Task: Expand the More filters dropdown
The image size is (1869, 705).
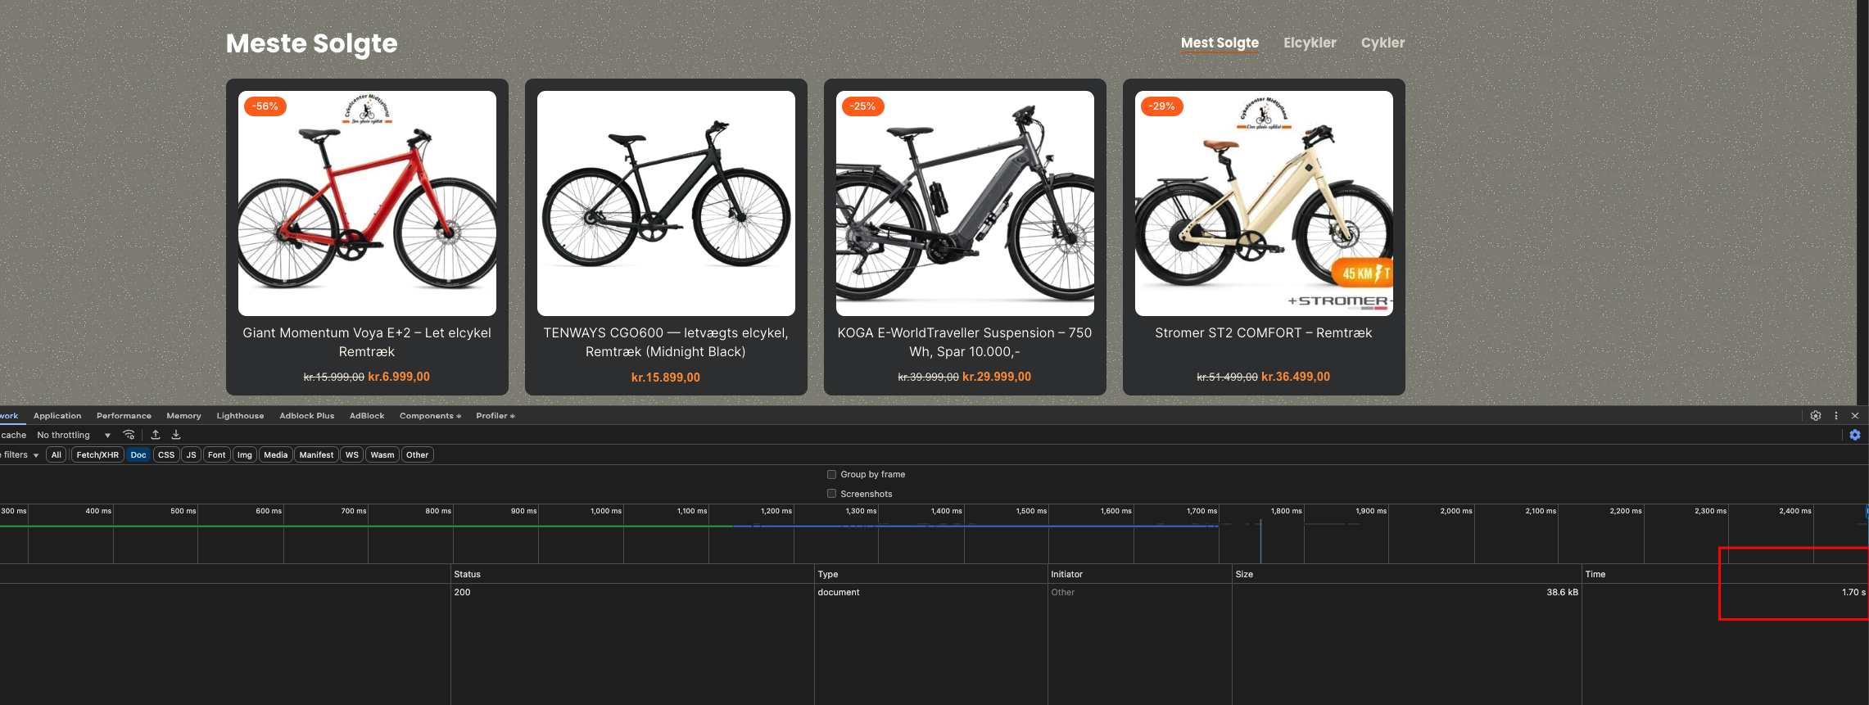Action: point(20,455)
